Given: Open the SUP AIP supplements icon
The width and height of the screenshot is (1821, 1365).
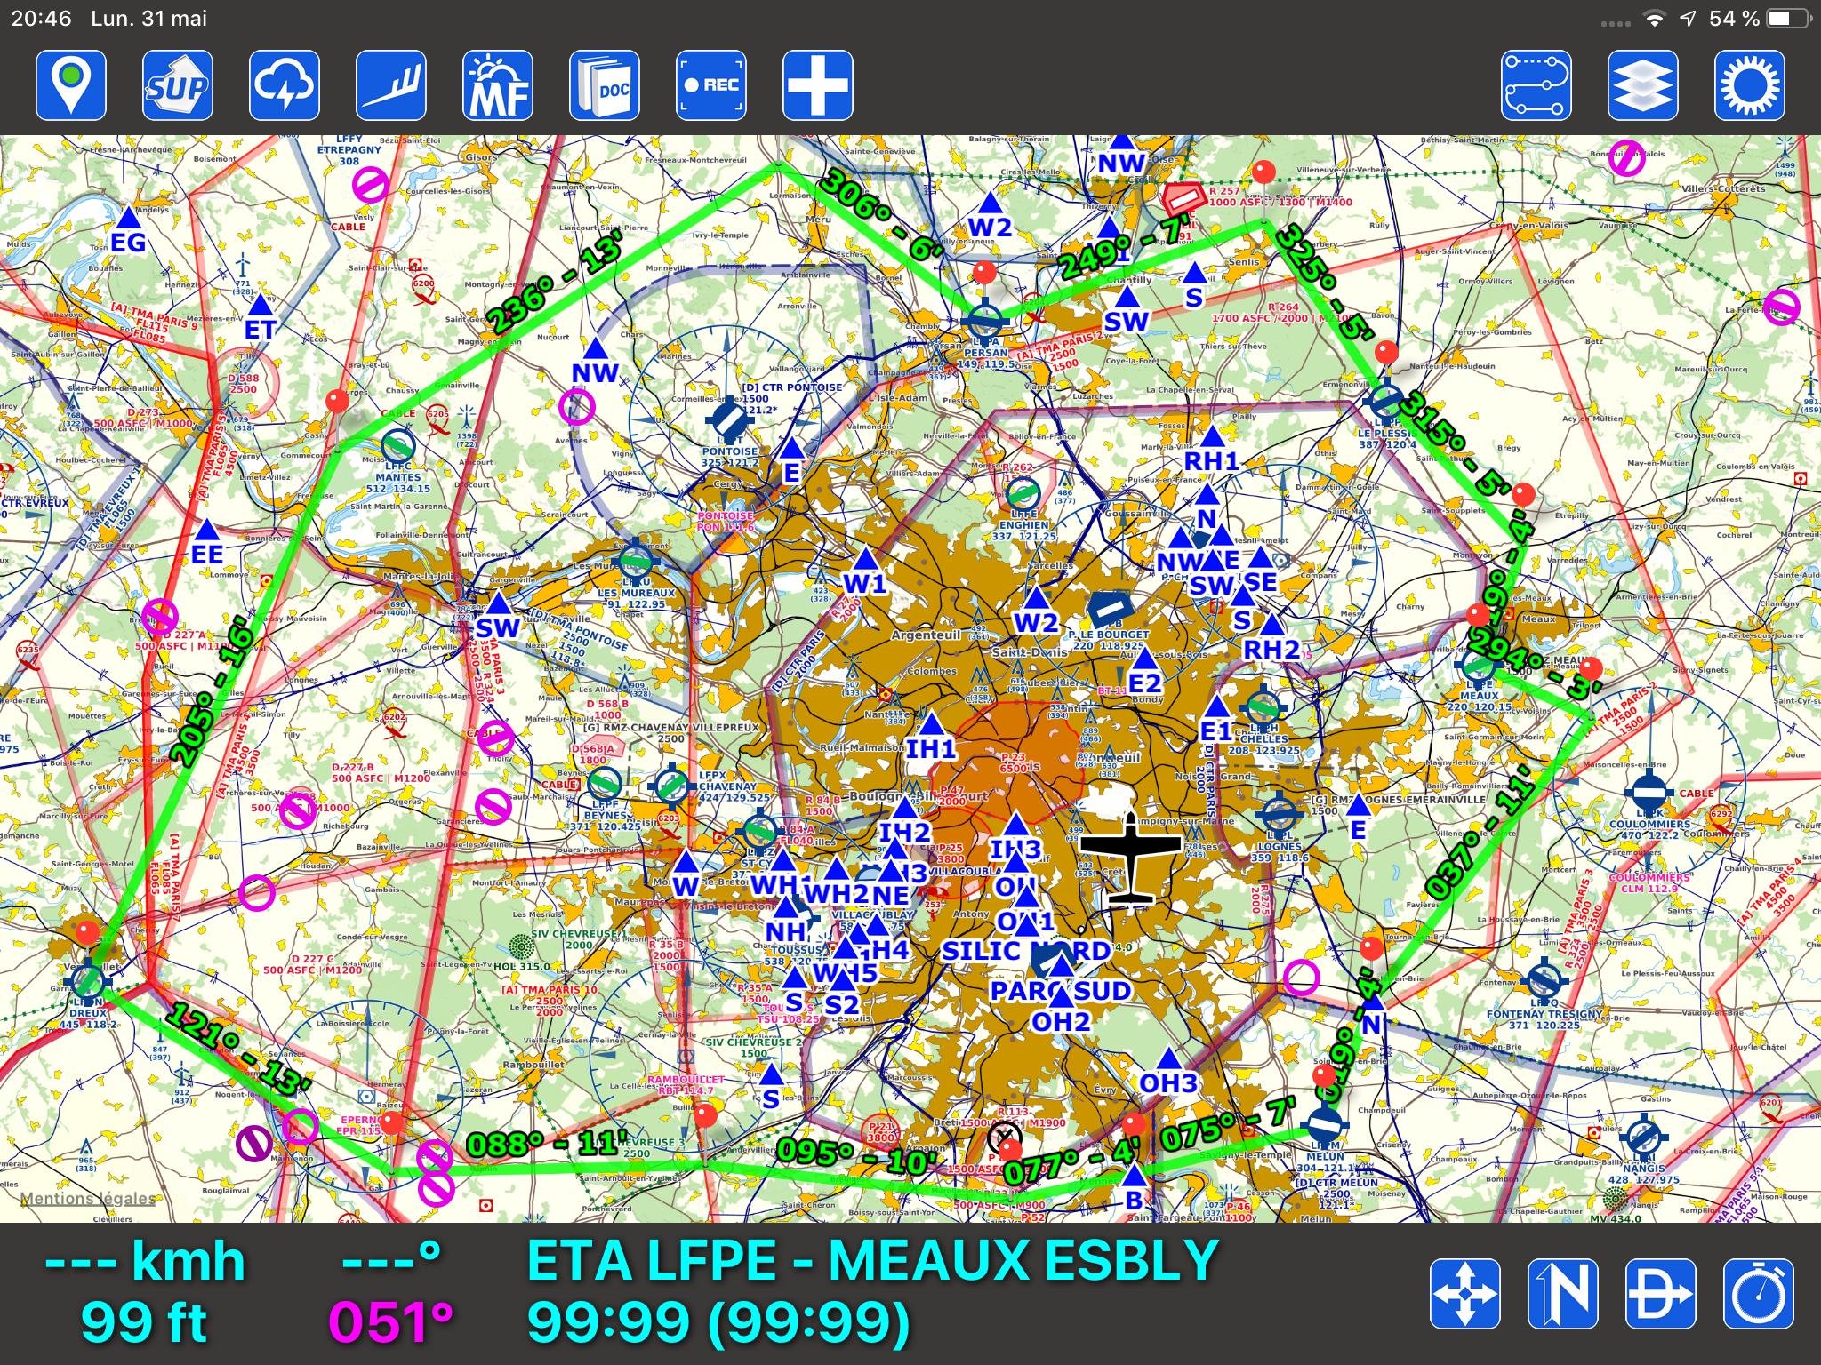Looking at the screenshot, I should 178,85.
